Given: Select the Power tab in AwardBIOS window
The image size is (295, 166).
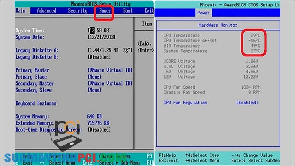Looking at the screenshot, I should 204,13.
